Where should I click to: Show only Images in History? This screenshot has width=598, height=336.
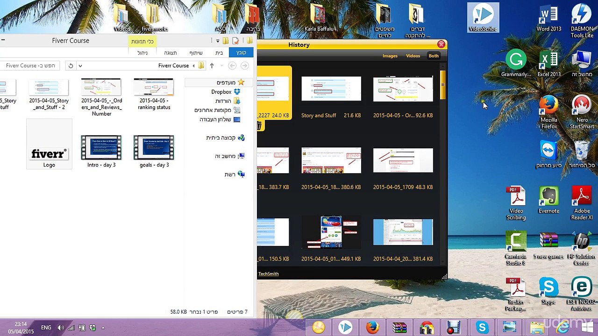tap(390, 56)
